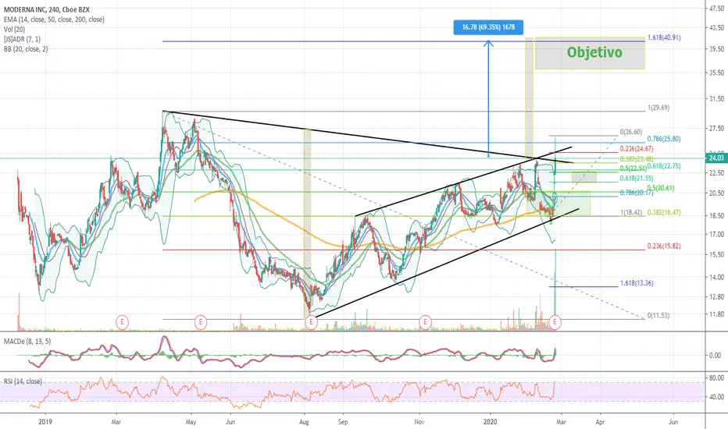
Task: Click the 0.00 level on the MACD scale
Action: point(715,355)
